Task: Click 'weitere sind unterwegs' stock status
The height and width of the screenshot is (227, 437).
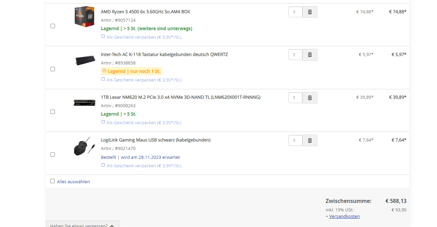Action: [x=165, y=29]
